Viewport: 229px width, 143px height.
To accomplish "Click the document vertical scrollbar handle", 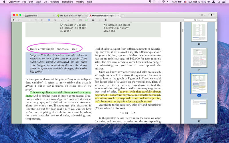I will click(x=183, y=31).
